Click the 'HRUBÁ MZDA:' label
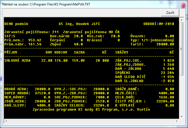This screenshot has height=128, width=188. coord(16,89)
